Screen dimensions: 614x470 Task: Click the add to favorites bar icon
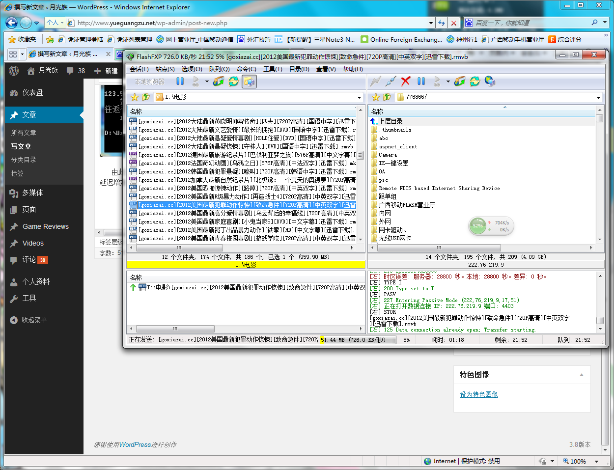click(50, 39)
